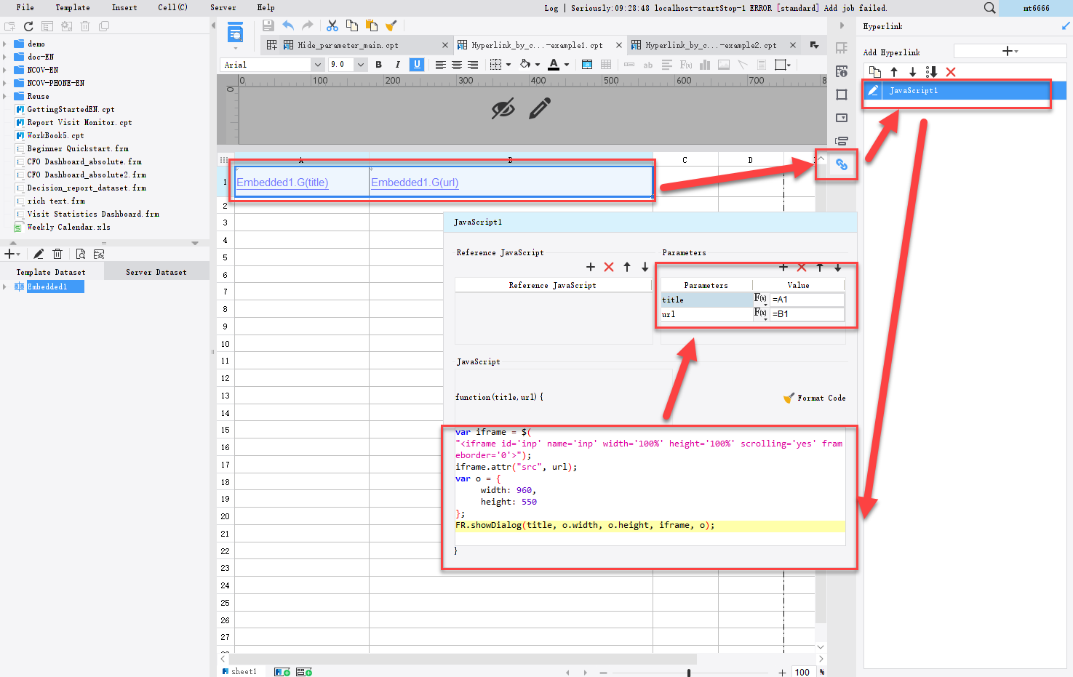Screen dimensions: 1073x677
Task: Click the Format Code text button
Action: click(821, 398)
